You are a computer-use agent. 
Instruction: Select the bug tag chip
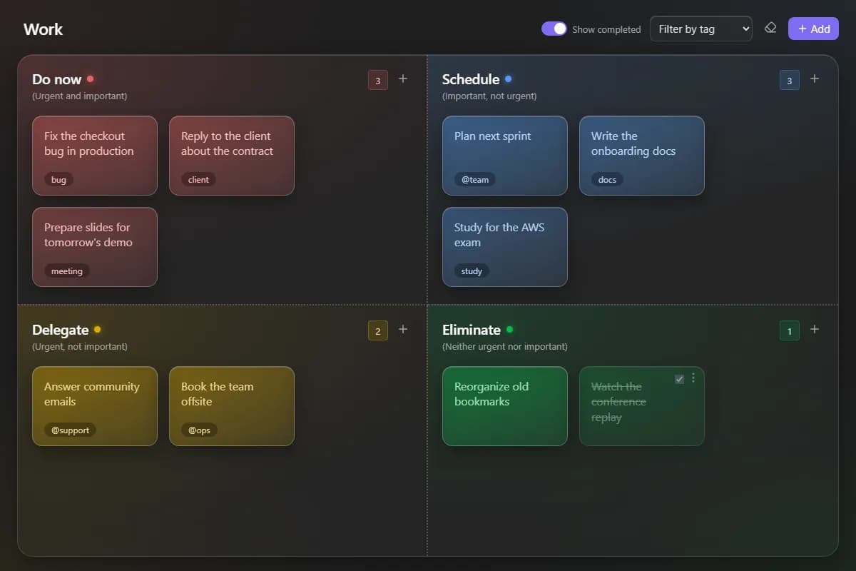(58, 180)
